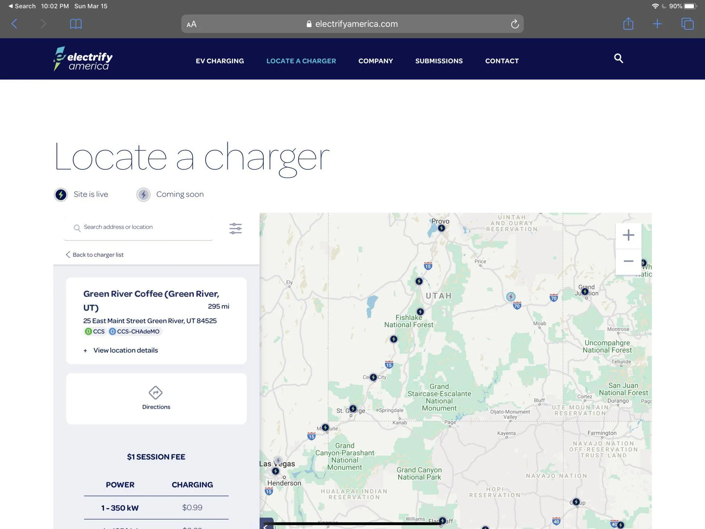Screen dimensions: 705x529
Task: Click the Site is live legend icon
Action: point(61,195)
